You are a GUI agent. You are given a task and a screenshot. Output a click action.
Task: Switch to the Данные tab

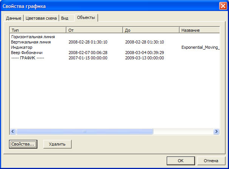pyautogui.click(x=14, y=18)
